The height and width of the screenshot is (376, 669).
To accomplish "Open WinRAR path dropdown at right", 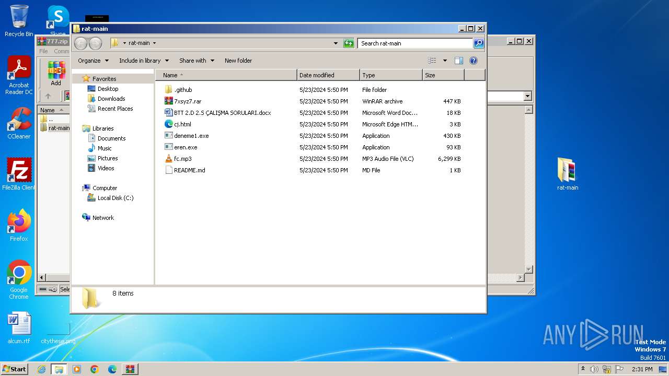I will coord(527,96).
